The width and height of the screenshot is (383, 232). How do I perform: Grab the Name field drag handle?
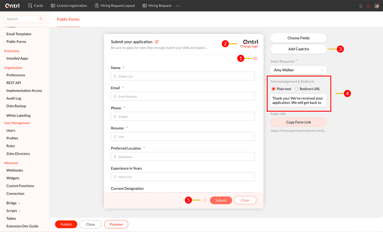click(115, 76)
